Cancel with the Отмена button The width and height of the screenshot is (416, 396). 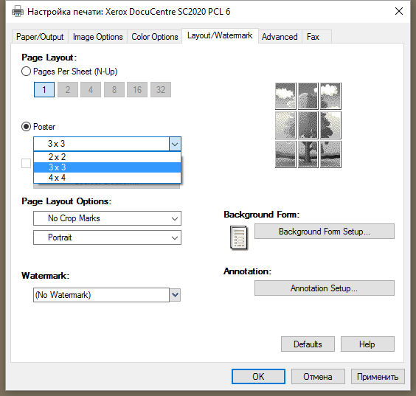pyautogui.click(x=318, y=377)
